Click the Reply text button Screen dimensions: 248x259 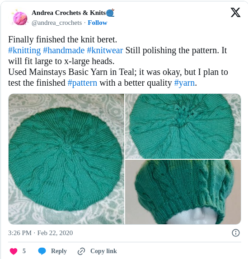pyautogui.click(x=59, y=251)
